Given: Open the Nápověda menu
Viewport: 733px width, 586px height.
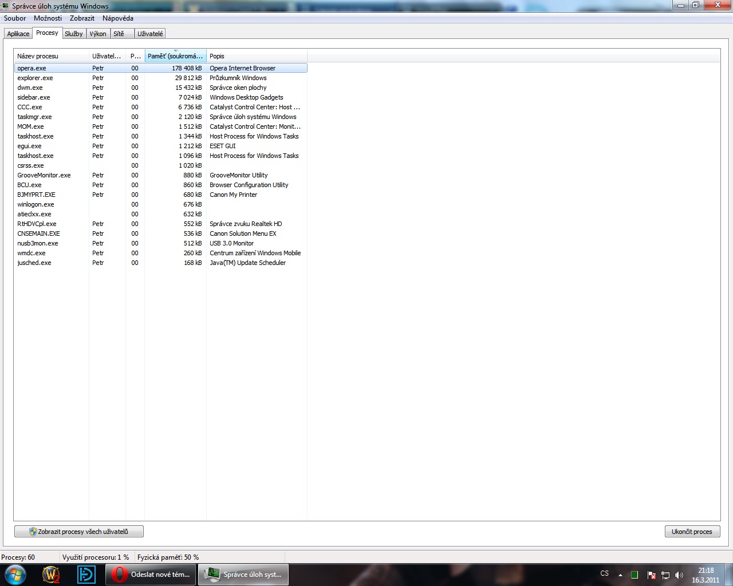Looking at the screenshot, I should (x=118, y=18).
